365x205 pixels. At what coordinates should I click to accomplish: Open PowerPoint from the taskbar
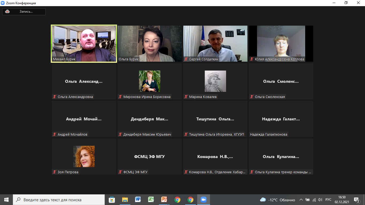point(164,200)
